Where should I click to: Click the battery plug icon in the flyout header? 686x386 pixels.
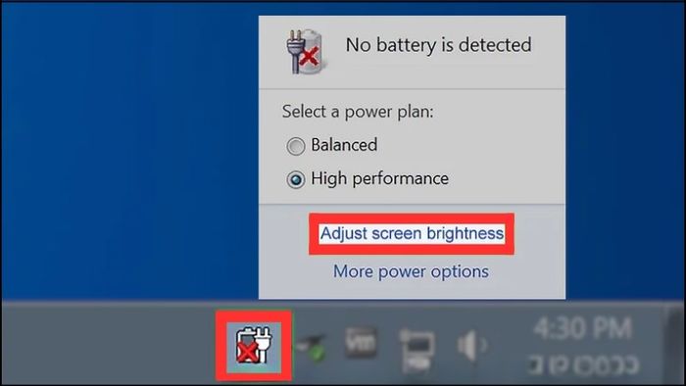(x=305, y=52)
